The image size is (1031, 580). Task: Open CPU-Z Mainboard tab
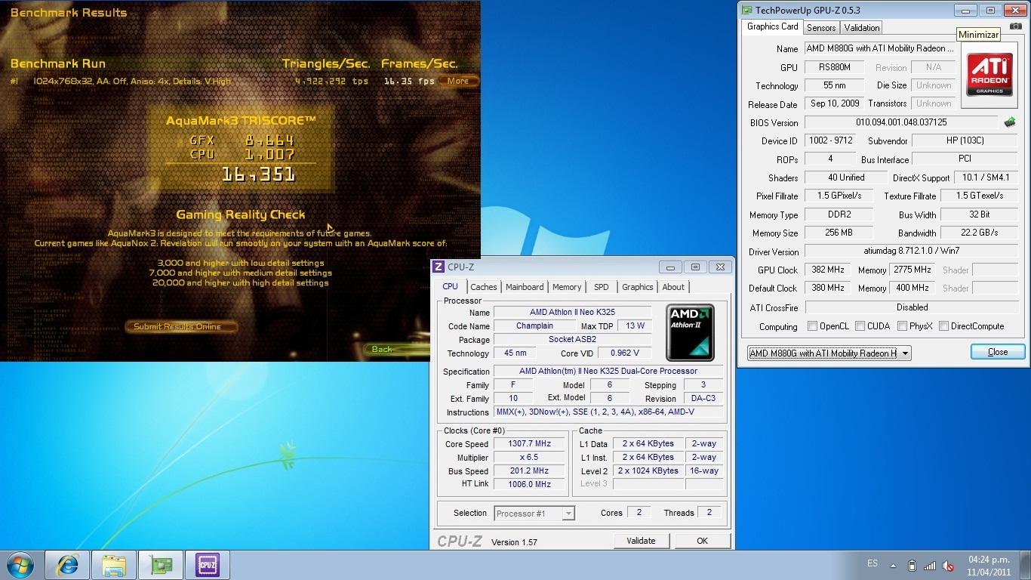coord(525,287)
